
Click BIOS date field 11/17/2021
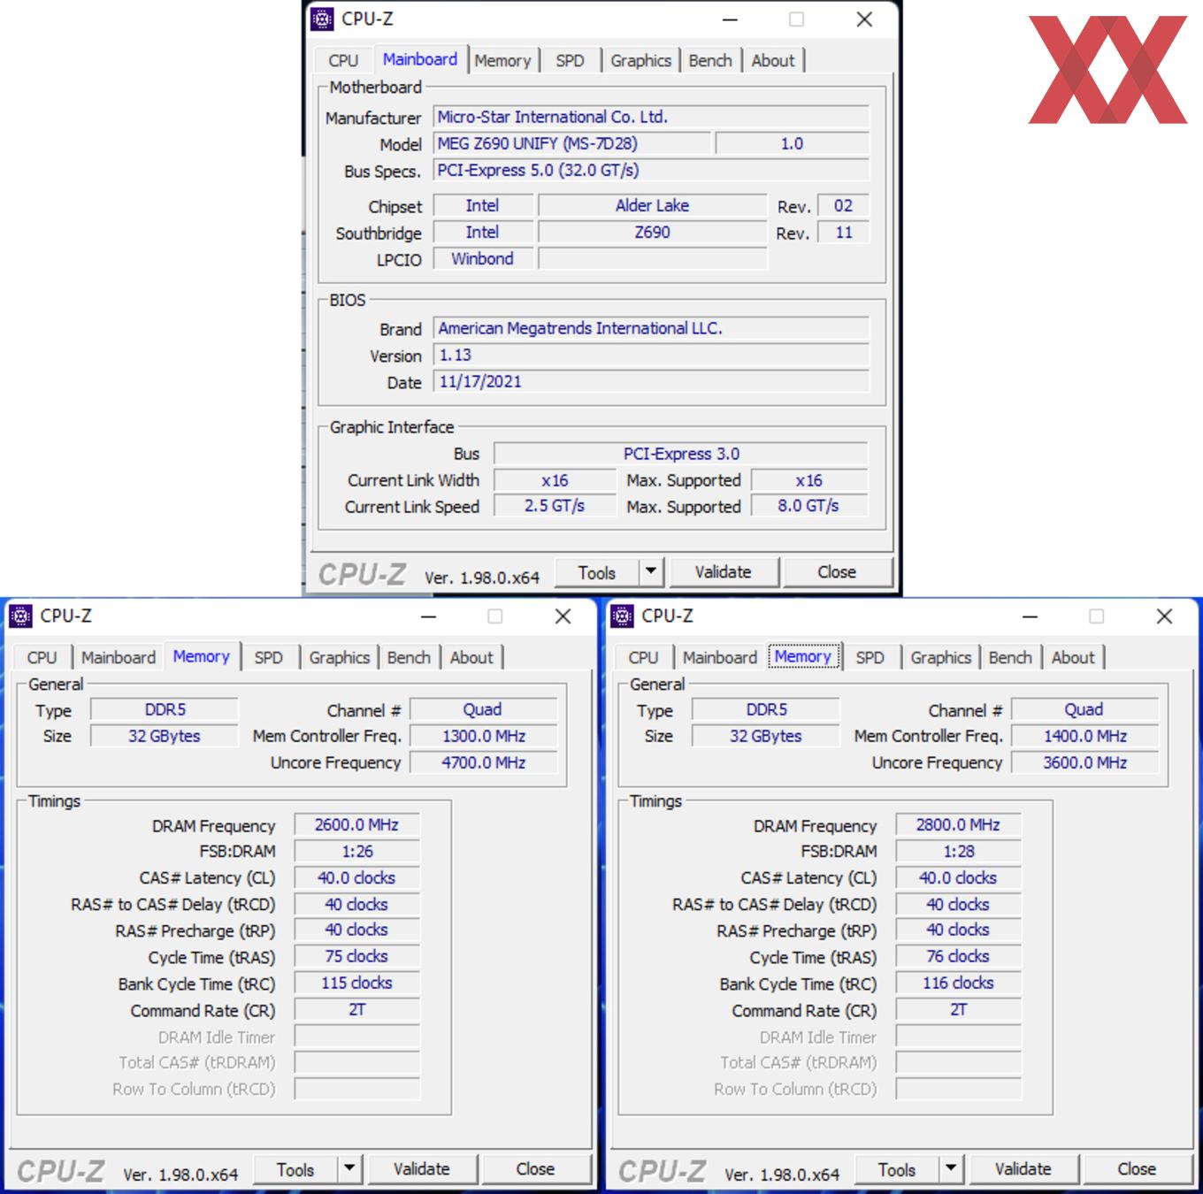tap(651, 381)
